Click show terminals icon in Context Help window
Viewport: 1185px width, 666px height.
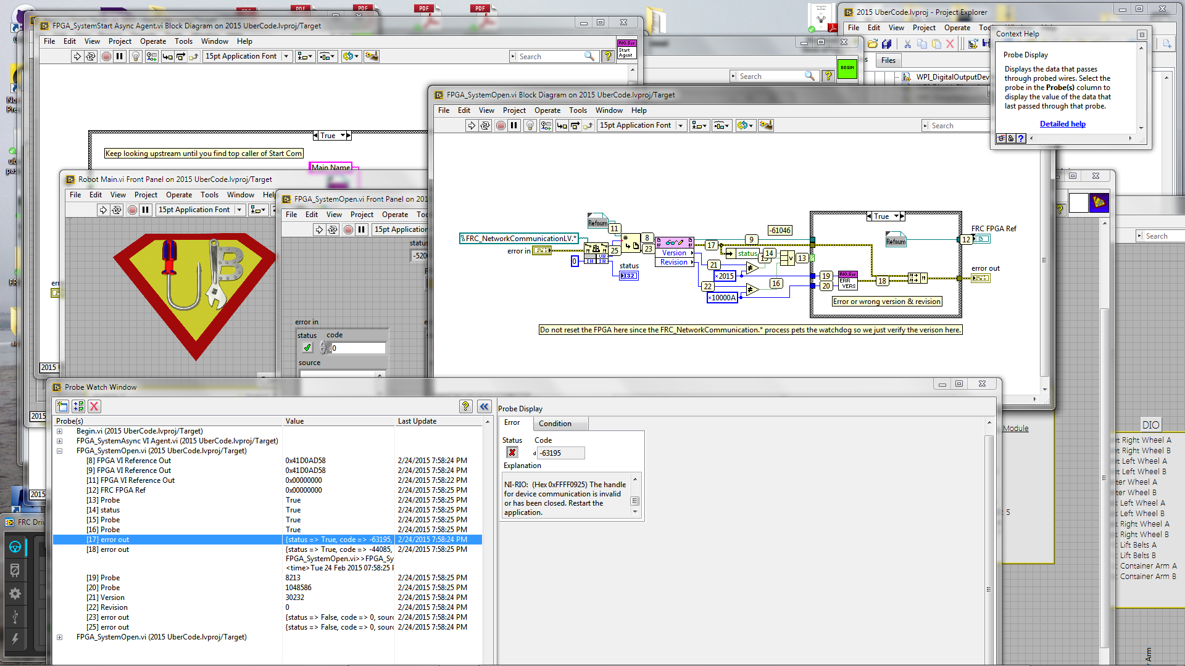[x=1001, y=139]
